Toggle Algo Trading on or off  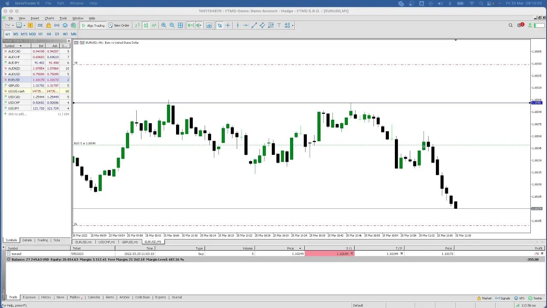tap(93, 25)
